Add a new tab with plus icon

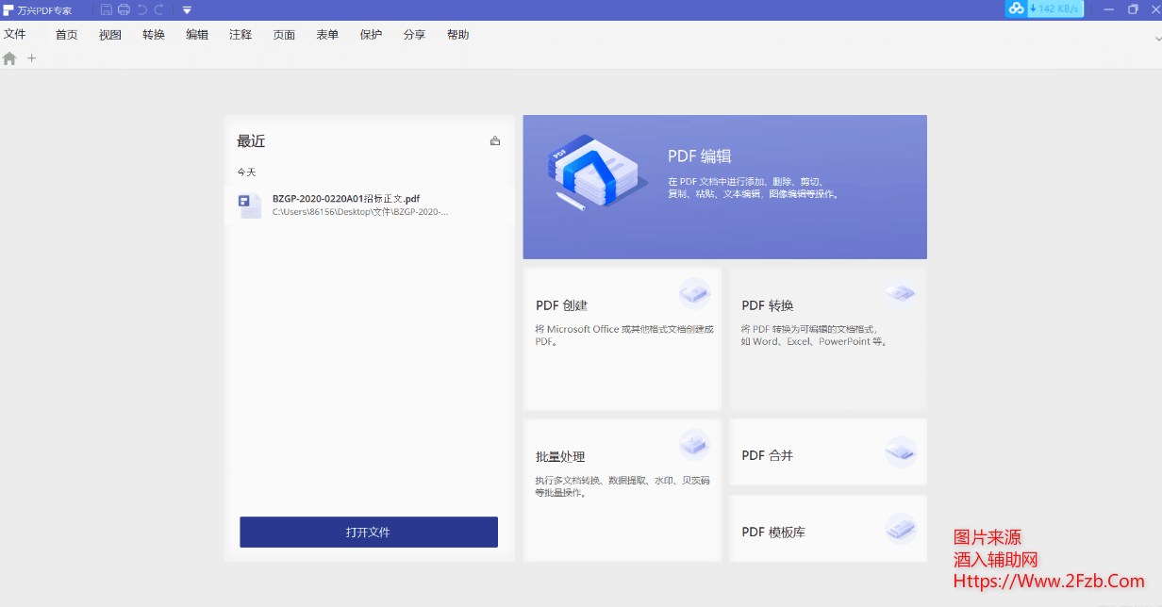click(31, 58)
